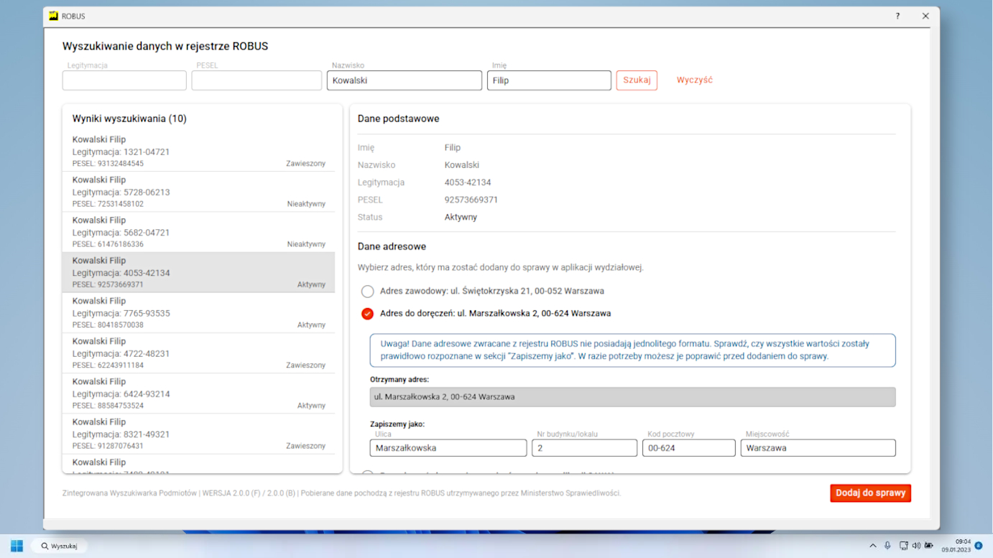
Task: Open the Wyszukaj taskbar search box
Action: pyautogui.click(x=60, y=546)
